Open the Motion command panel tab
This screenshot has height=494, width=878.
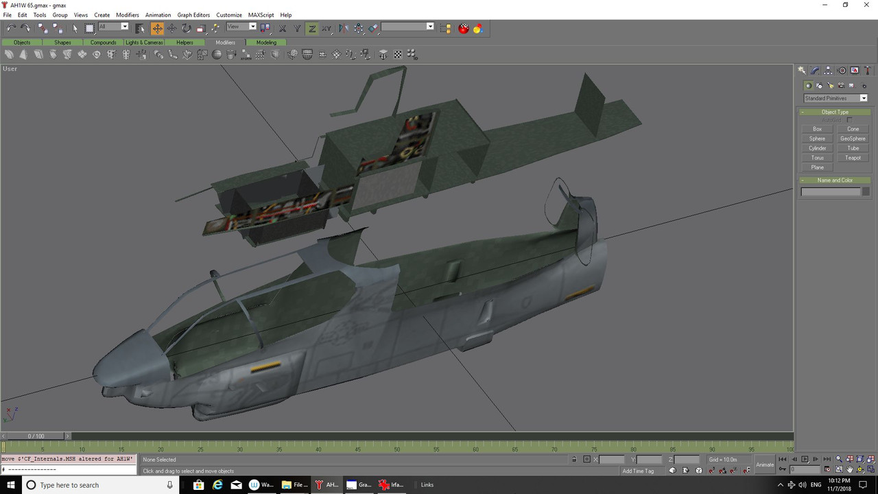[842, 71]
